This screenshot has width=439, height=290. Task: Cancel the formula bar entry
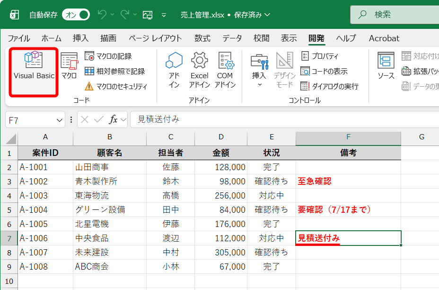(x=85, y=120)
